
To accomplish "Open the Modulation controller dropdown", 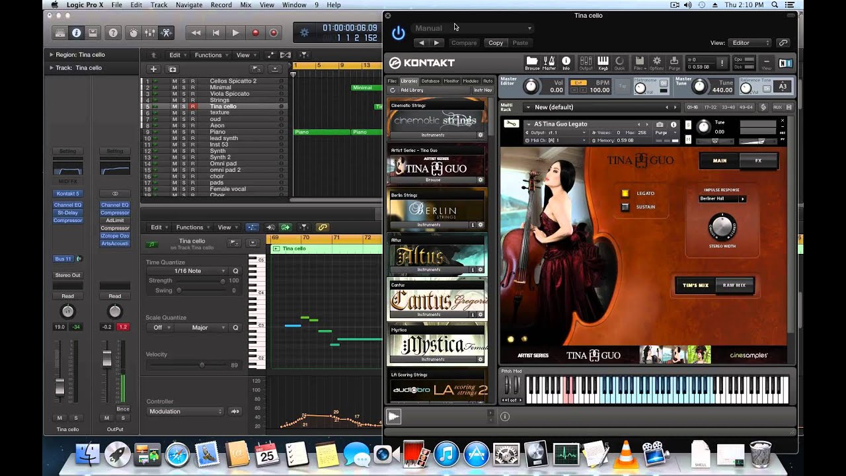I will tap(185, 411).
